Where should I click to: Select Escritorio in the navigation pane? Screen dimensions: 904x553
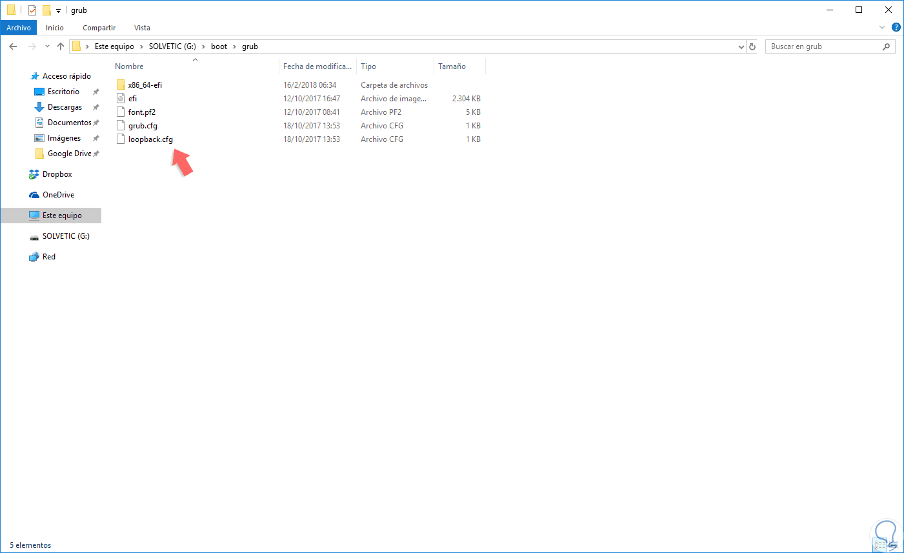63,92
